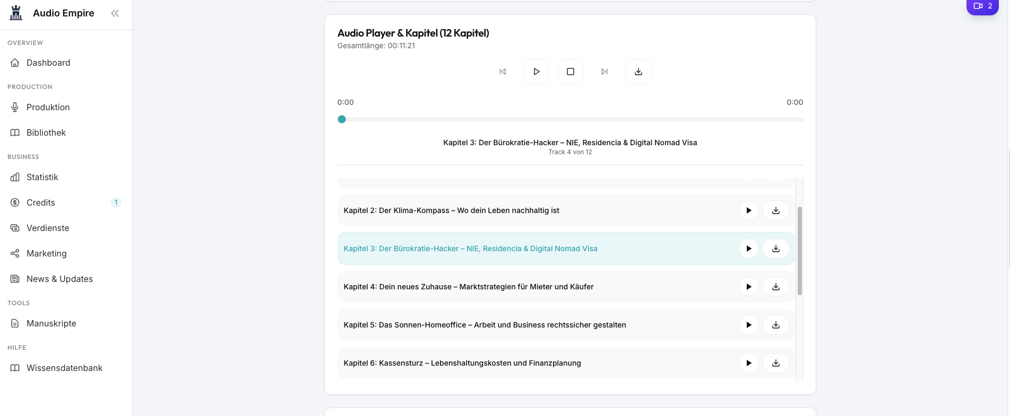This screenshot has width=1010, height=416.
Task: Click the purple camera badge button
Action: pyautogui.click(x=982, y=6)
